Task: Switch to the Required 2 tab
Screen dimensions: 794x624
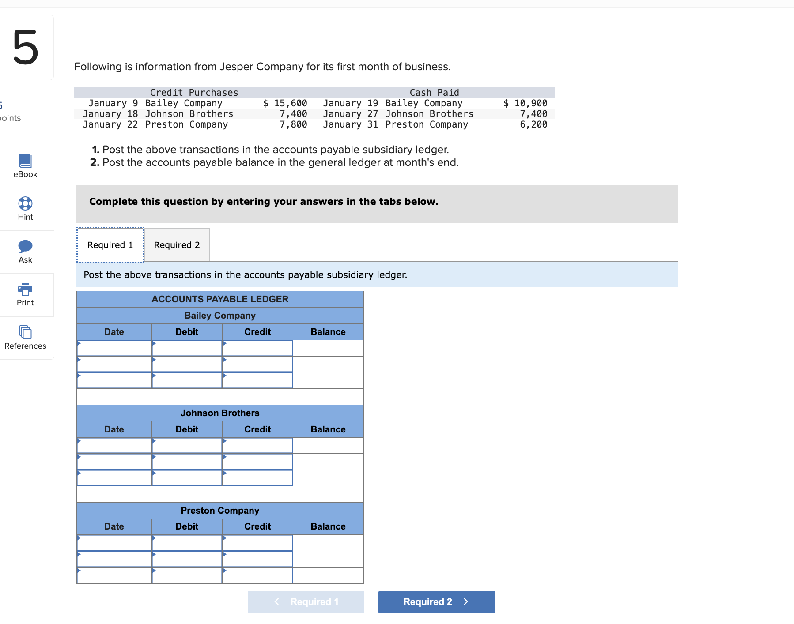Action: pyautogui.click(x=177, y=244)
